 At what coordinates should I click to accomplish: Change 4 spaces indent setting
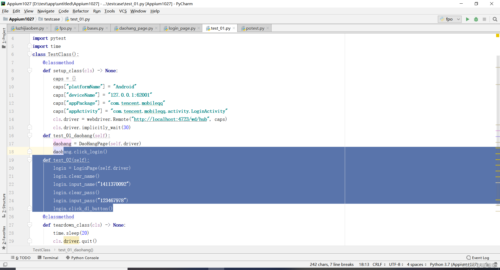pos(417,264)
